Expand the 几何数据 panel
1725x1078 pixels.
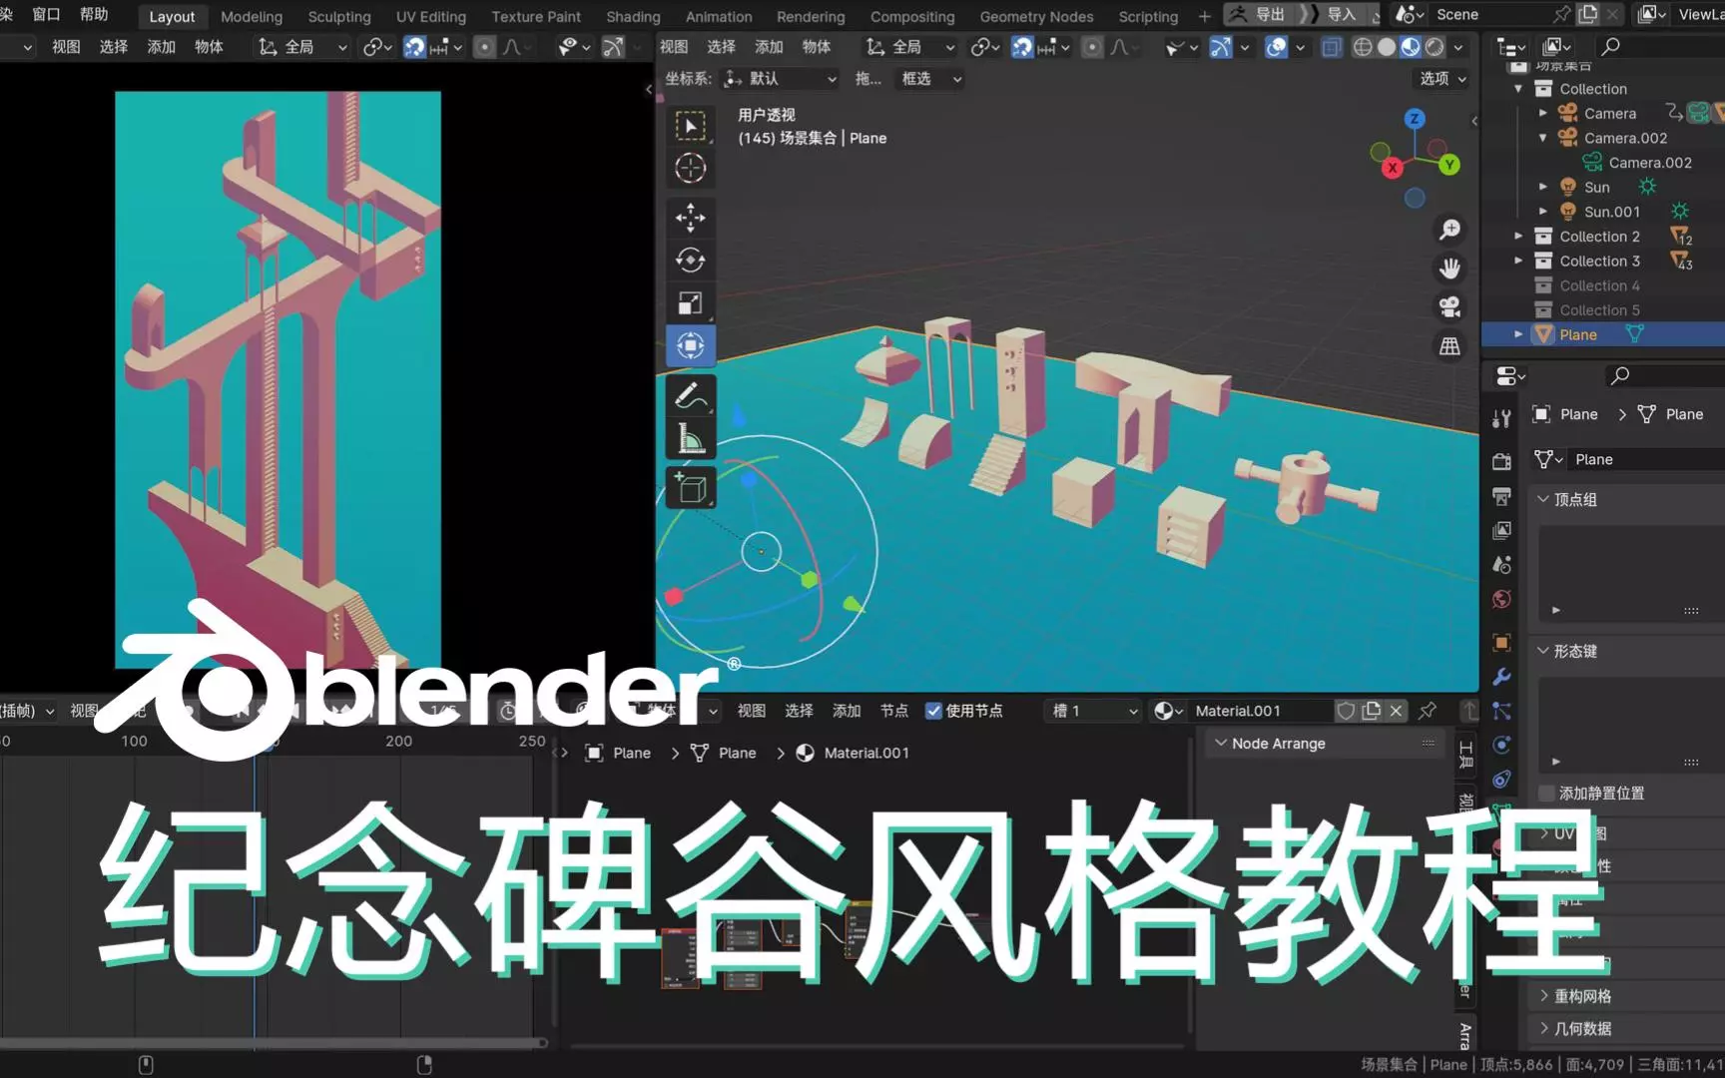pos(1543,1028)
